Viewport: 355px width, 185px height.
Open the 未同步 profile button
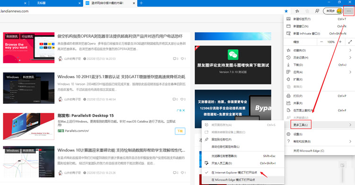point(333,11)
